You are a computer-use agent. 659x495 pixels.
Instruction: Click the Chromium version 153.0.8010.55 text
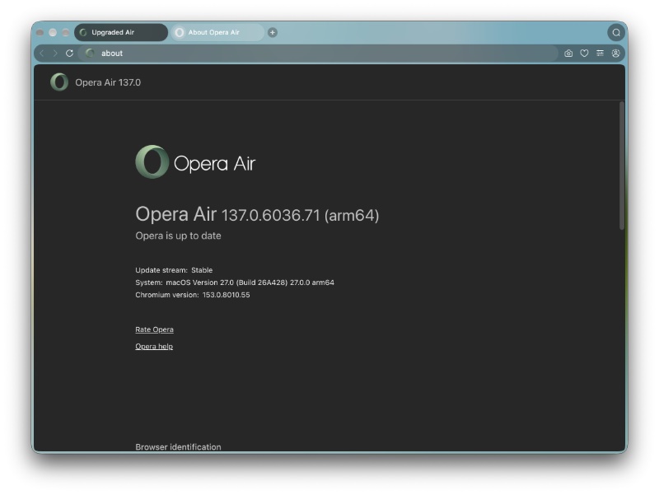point(193,295)
